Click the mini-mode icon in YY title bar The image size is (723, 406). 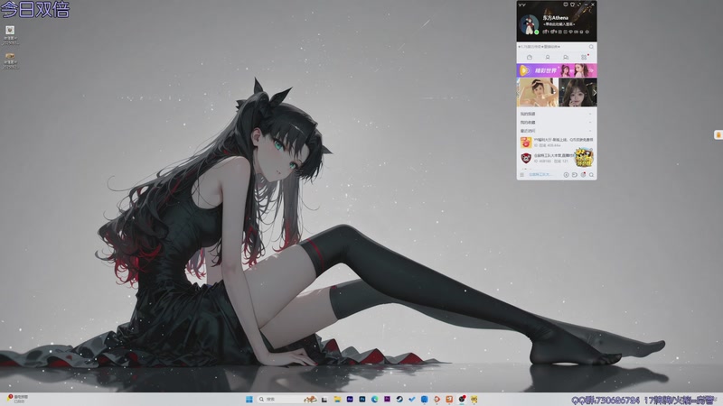pos(579,5)
